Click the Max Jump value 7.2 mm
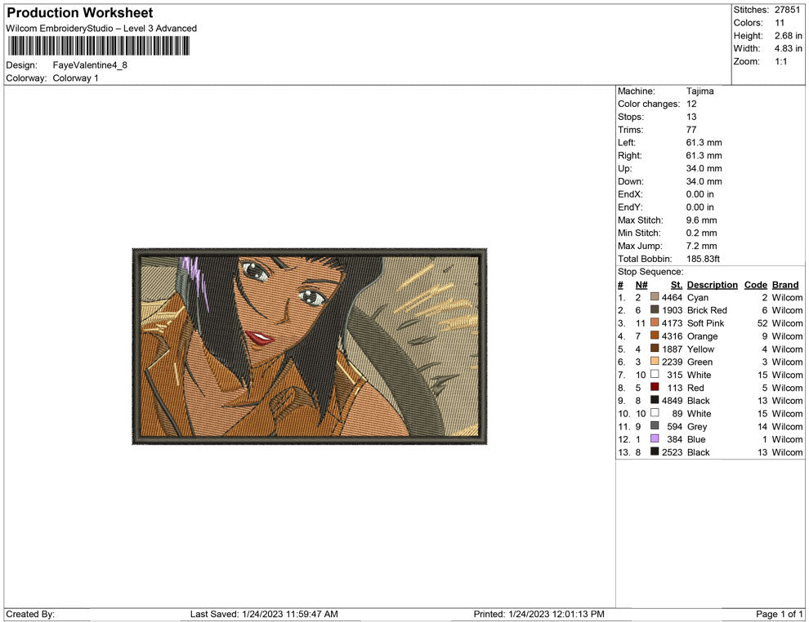809x622 pixels. (x=702, y=246)
